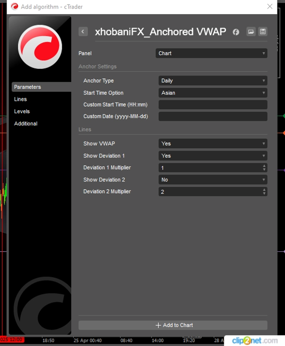Switch to the Levels section

(x=22, y=111)
